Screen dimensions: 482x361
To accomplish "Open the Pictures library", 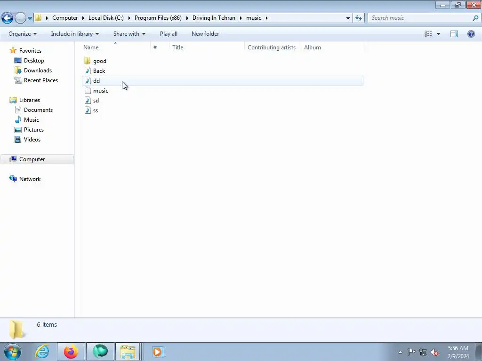I will tap(34, 130).
